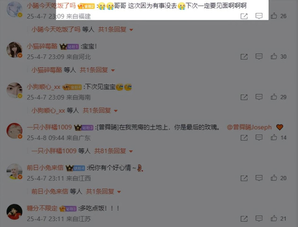Open 小猫碎莓酪's profile from username
This screenshot has width=298, height=227.
point(42,46)
